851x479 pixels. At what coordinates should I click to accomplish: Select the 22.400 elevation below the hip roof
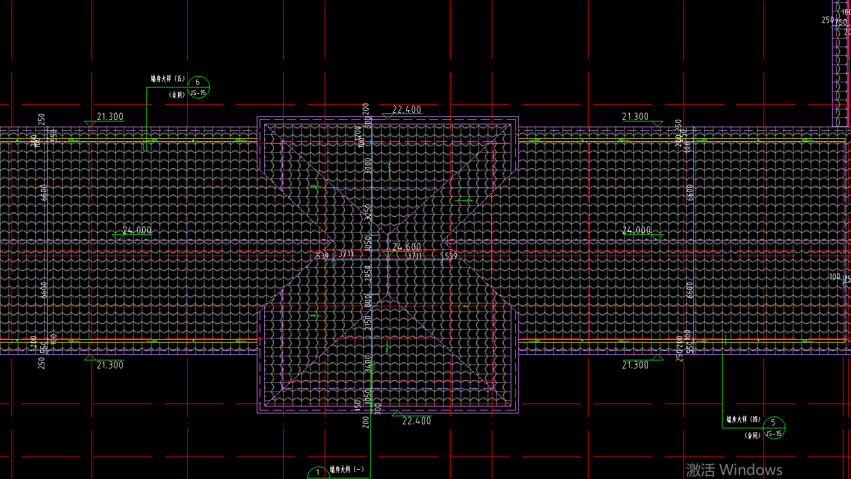click(x=417, y=421)
